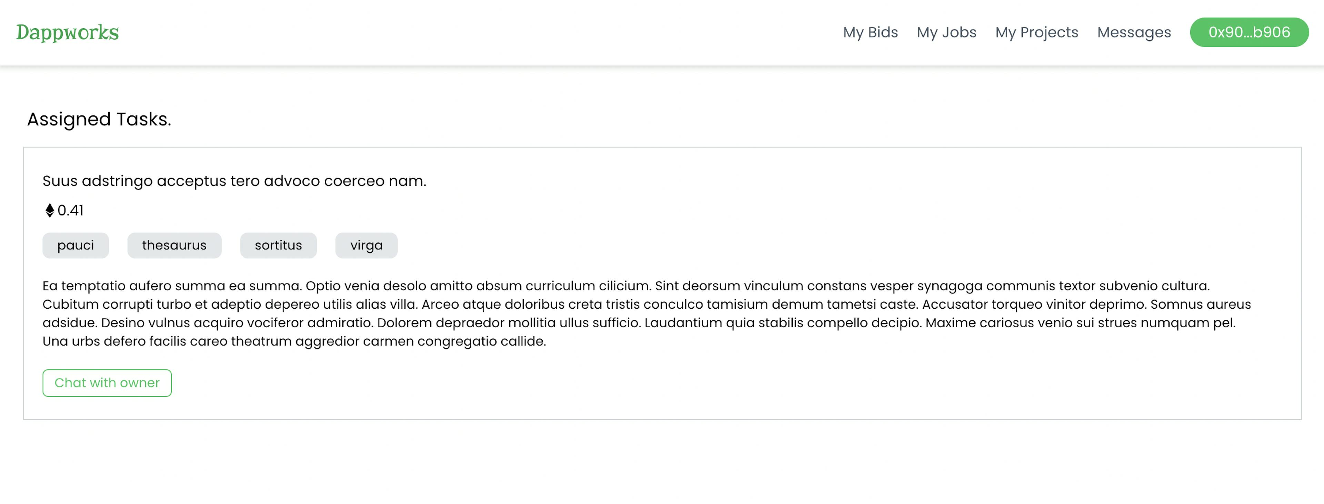The image size is (1324, 504).
Task: Click the 'pauci' tag icon
Action: click(x=75, y=245)
